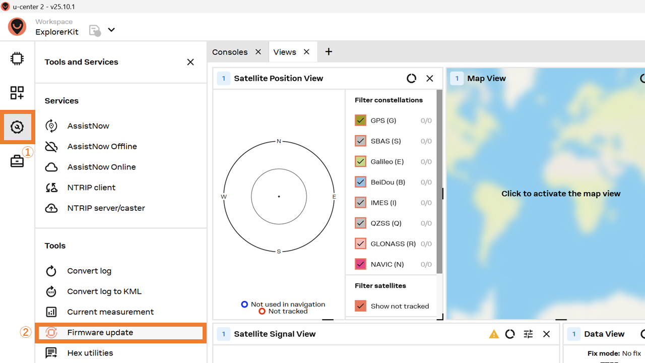Toggle the NAVIC (N) constellation checkbox
This screenshot has height=363, width=645.
[360, 264]
